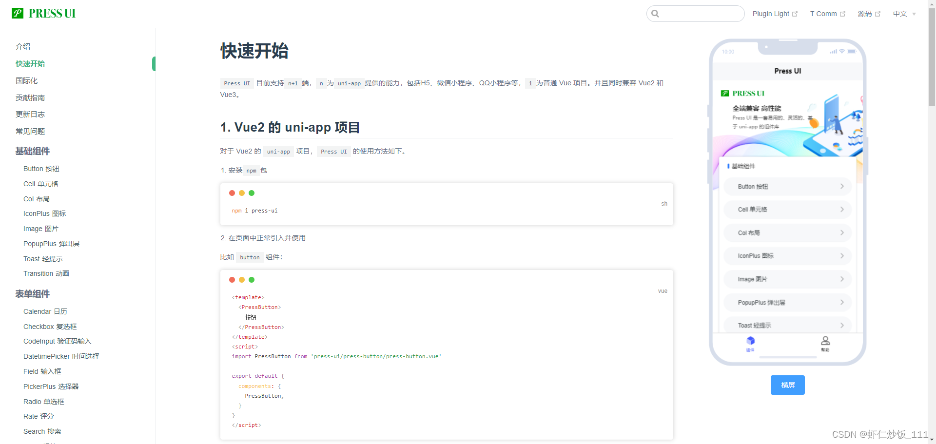936x444 pixels.
Task: Expand Button 按钮 chevron in phone preview
Action: coord(842,186)
